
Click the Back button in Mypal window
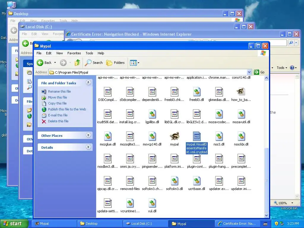44,63
